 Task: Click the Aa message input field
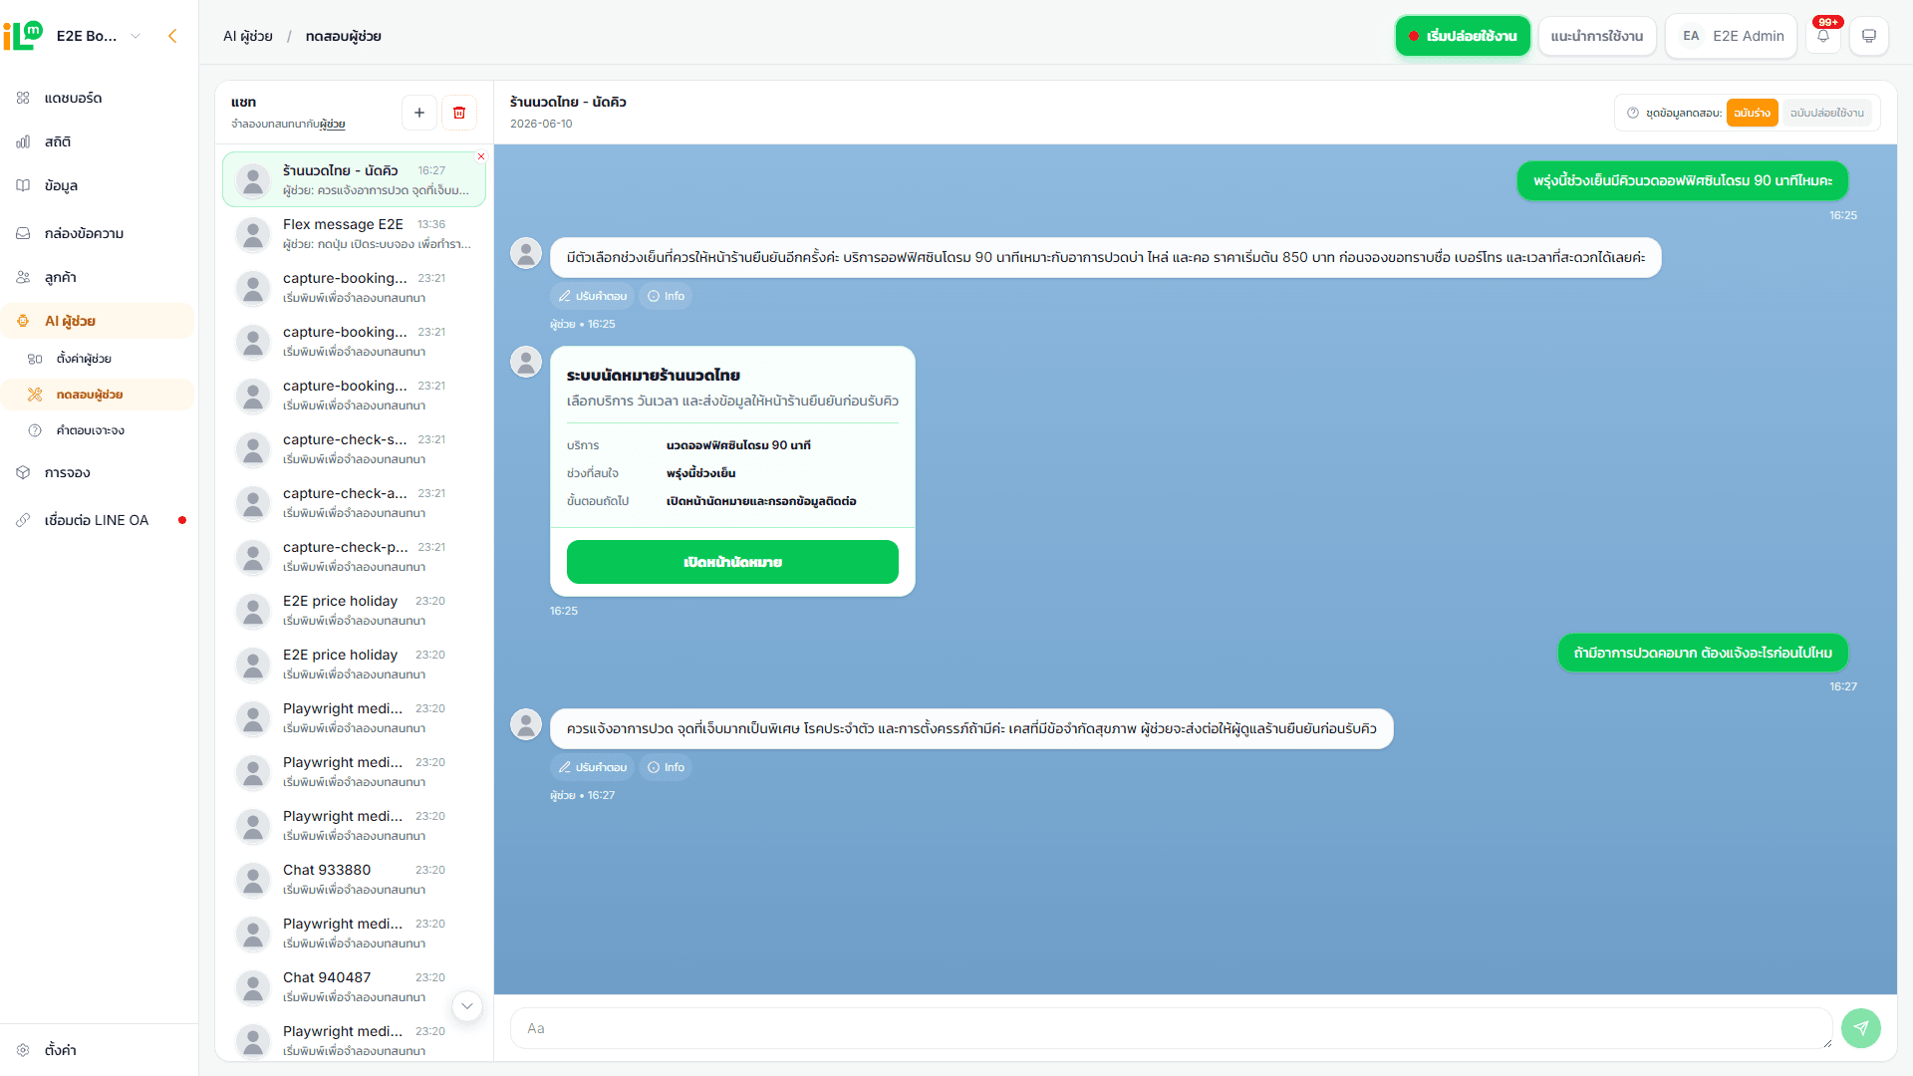tap(1171, 1028)
